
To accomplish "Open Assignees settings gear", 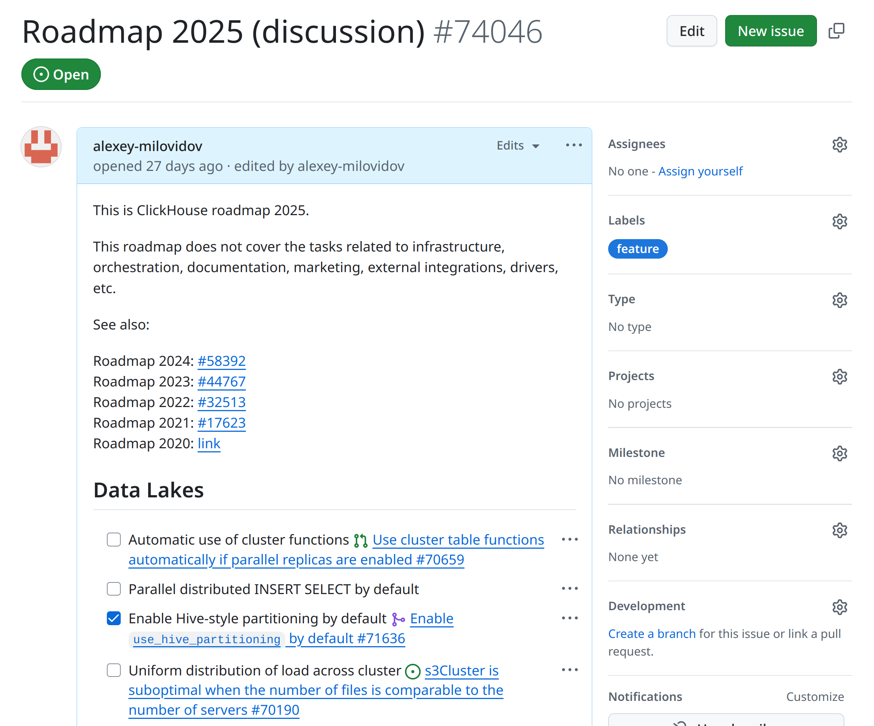I will click(840, 145).
